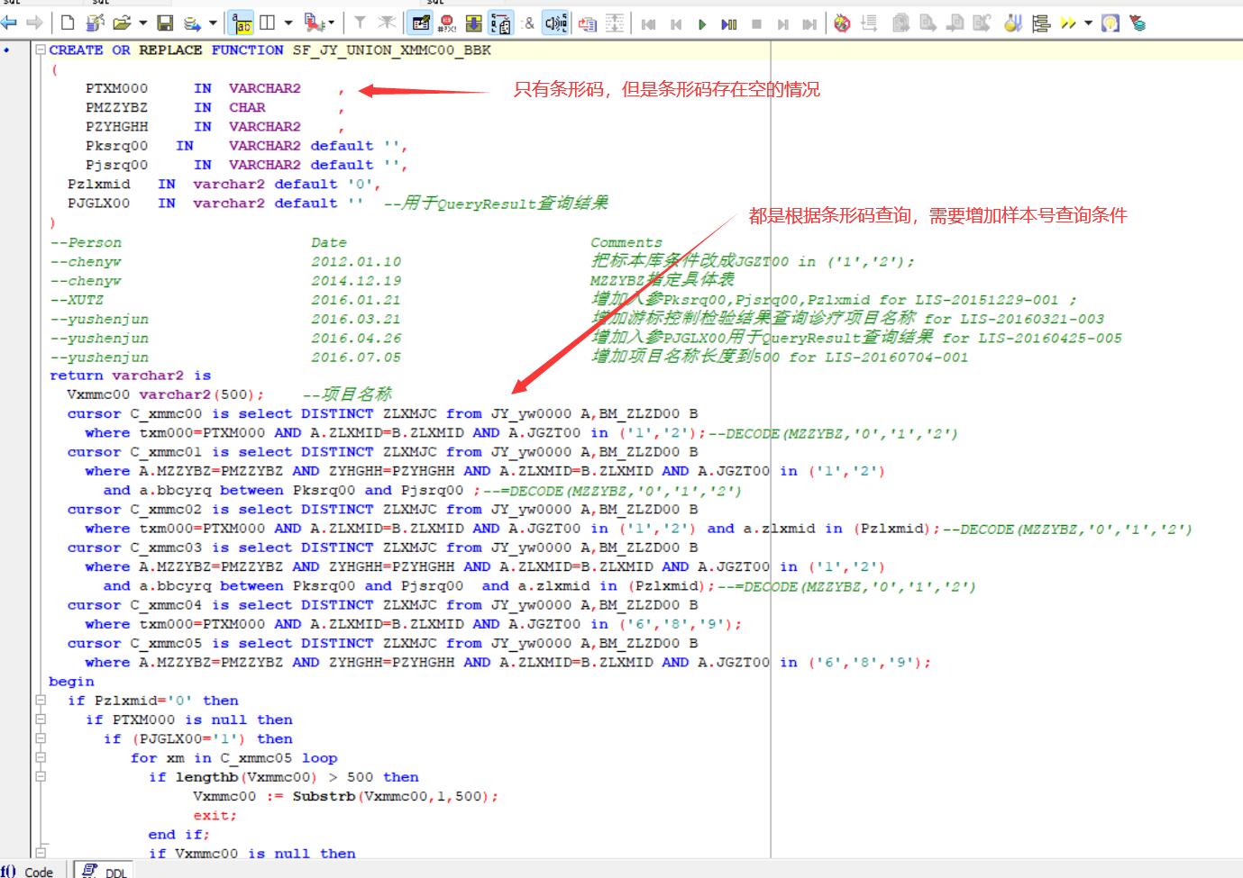The height and width of the screenshot is (878, 1243).
Task: Open the split-window layout dropdown arrow
Action: 288,23
